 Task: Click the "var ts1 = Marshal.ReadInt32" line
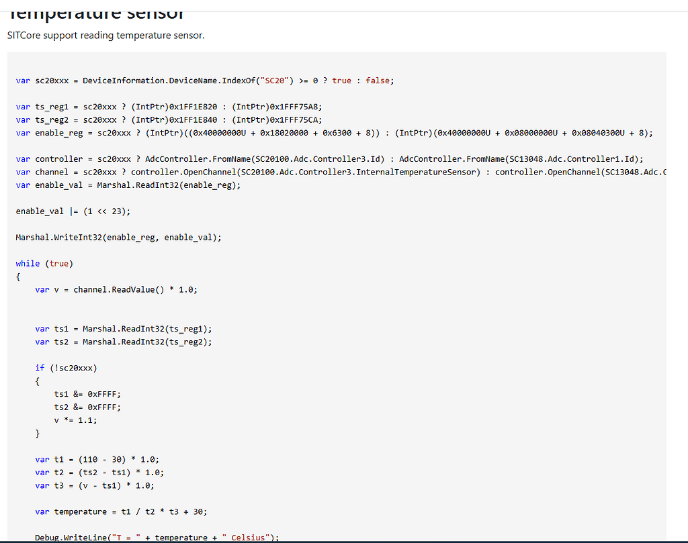[123, 329]
